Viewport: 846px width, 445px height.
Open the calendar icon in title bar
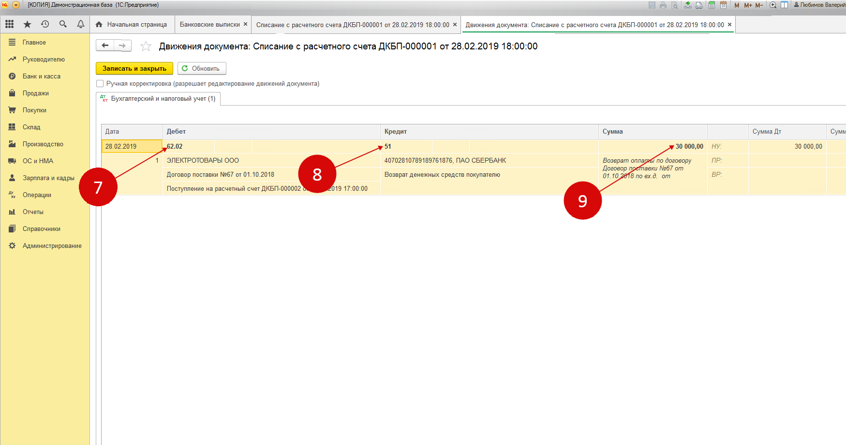click(x=723, y=5)
